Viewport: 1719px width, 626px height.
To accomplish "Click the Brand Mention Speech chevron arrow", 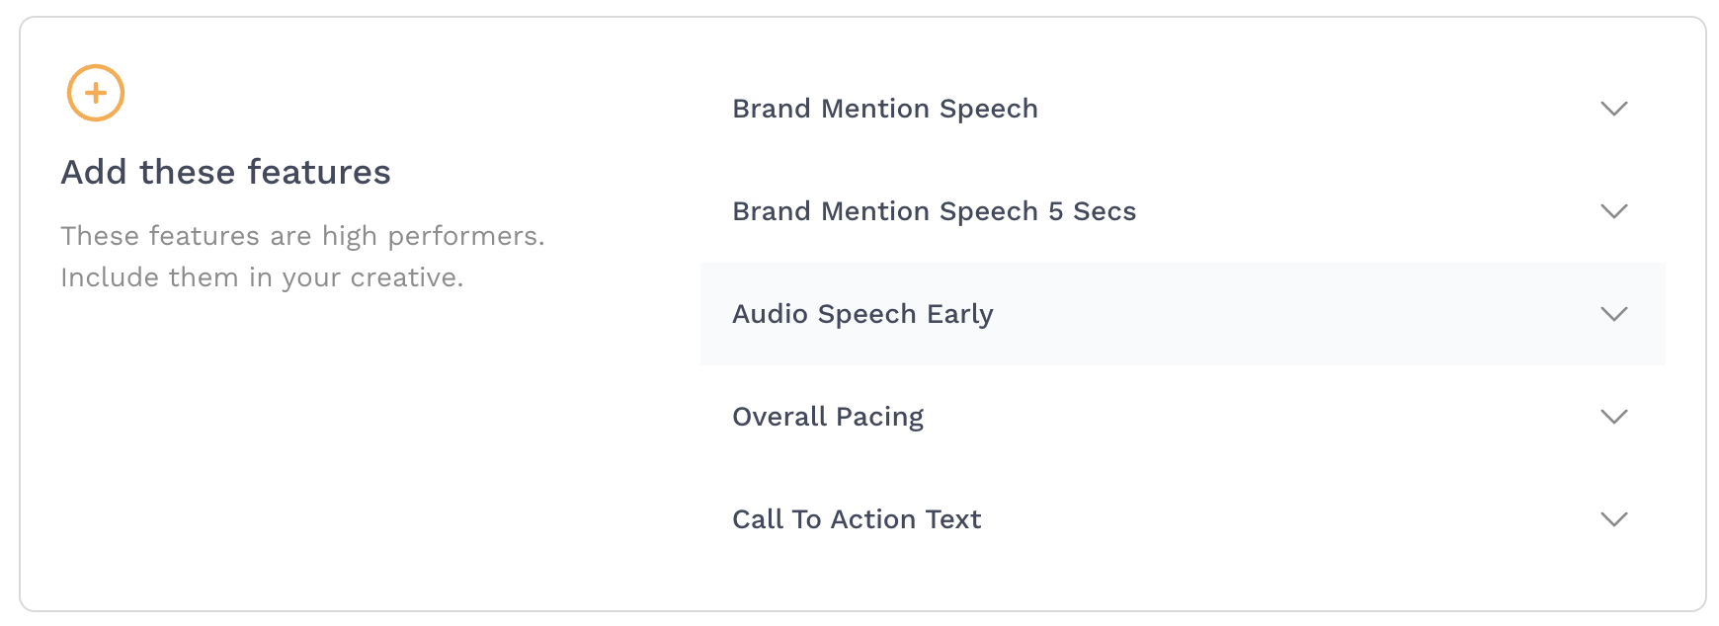I will click(x=1613, y=109).
